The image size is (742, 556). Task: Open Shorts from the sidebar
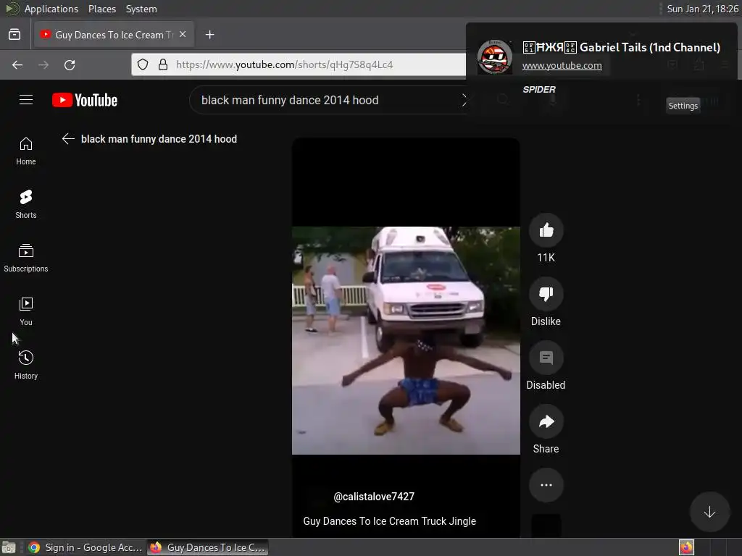tap(26, 204)
